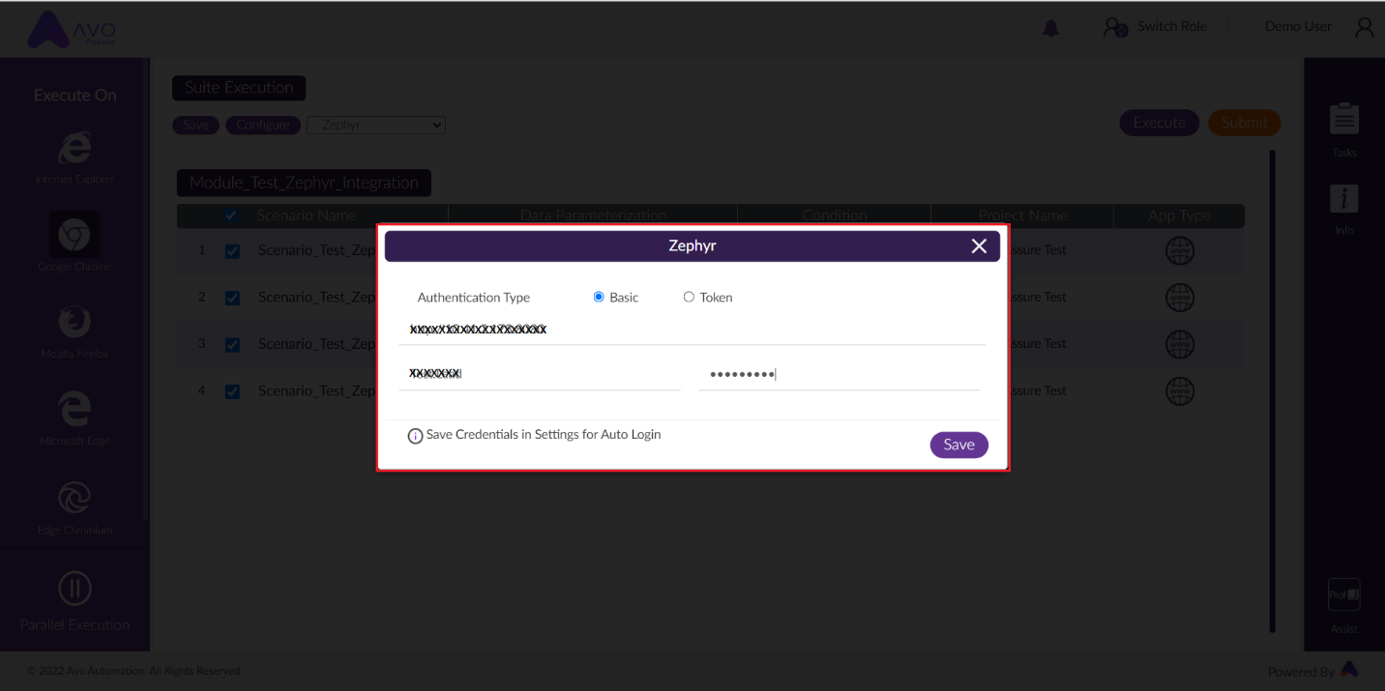Select Edge Chromium browser icon
1385x691 pixels.
pos(74,498)
